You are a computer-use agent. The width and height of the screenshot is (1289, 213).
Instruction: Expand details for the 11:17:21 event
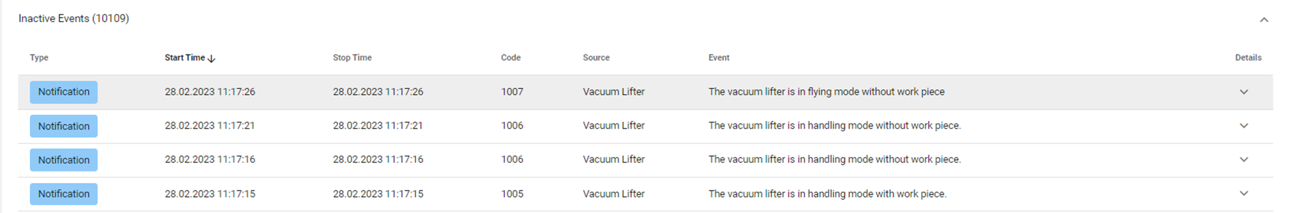1243,126
